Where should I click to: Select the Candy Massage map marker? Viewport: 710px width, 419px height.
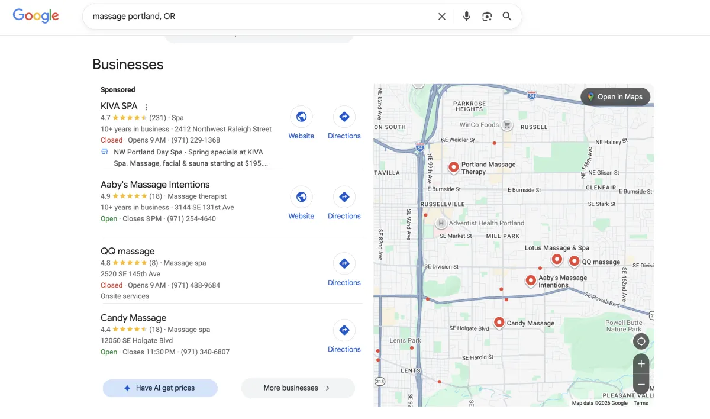[499, 321]
